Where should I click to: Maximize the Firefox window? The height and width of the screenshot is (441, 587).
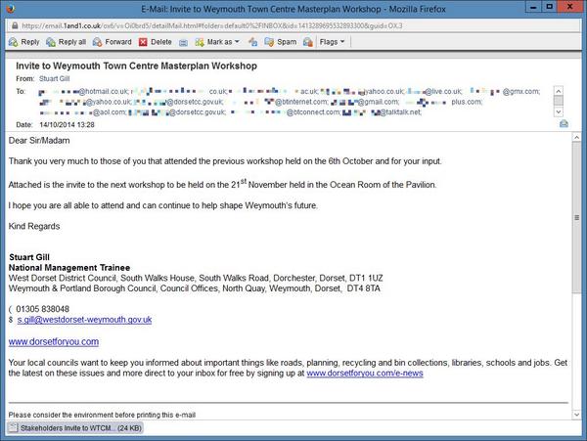coord(549,7)
